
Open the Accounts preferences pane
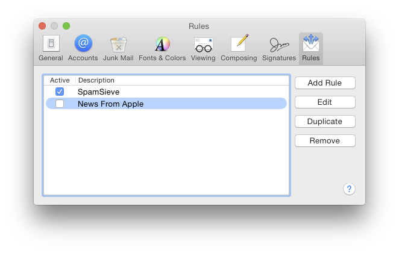(x=83, y=48)
